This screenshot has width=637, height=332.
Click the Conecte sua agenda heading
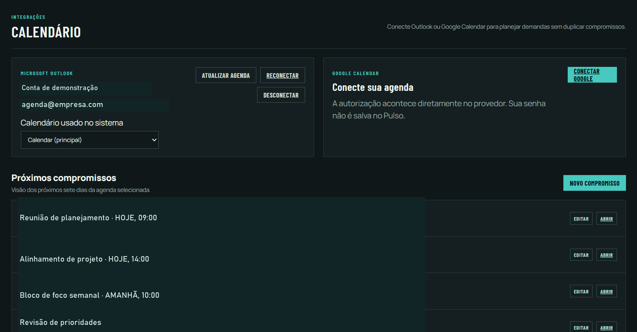[373, 87]
